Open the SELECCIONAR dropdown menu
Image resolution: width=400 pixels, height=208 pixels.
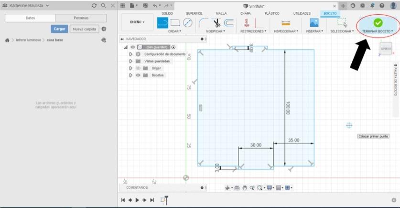342,31
